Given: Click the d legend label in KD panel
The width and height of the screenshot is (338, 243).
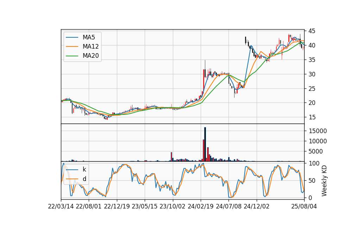Looking at the screenshot, I should click(x=84, y=179).
